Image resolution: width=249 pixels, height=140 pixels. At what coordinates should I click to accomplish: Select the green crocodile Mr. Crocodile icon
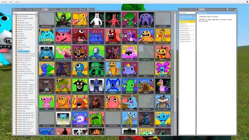(63, 86)
